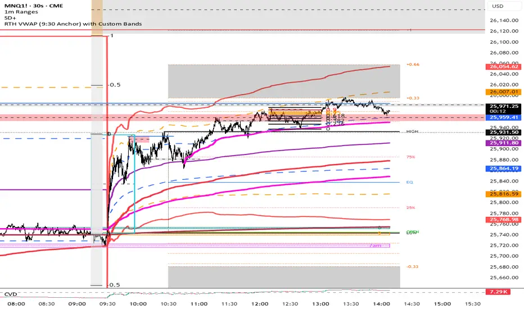Select the 7am session line label
Image resolution: width=524 pixels, height=309 pixels.
coord(375,246)
